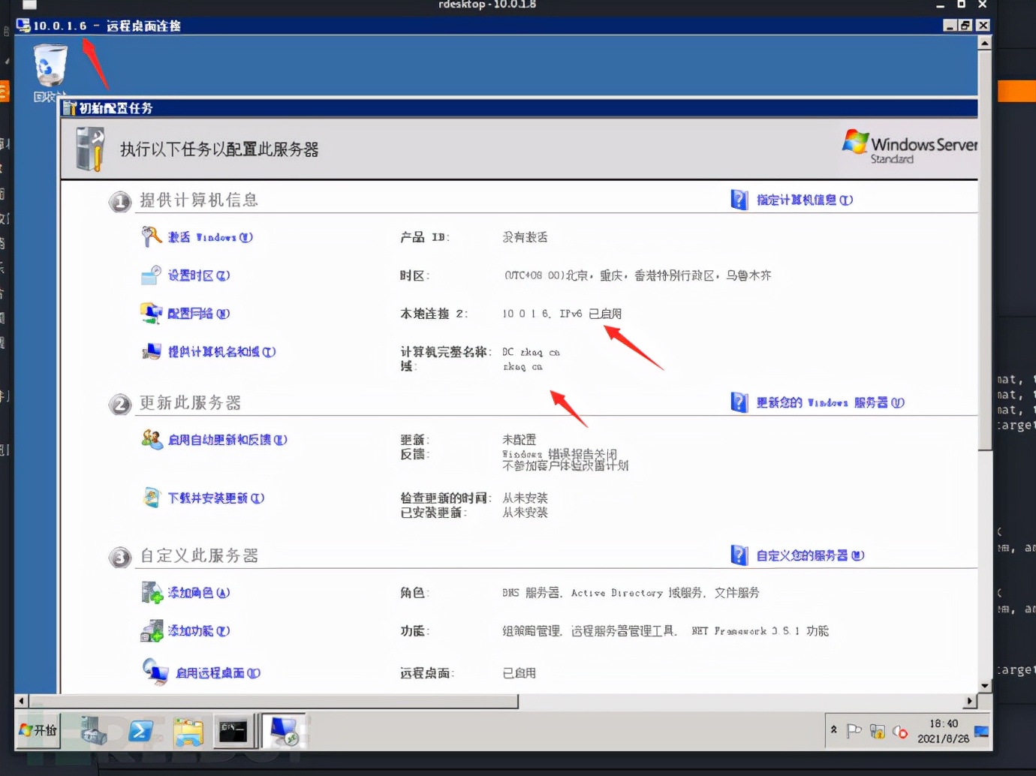Image resolution: width=1036 pixels, height=776 pixels.
Task: Click the 自定义您的服务器 link
Action: [x=811, y=555]
